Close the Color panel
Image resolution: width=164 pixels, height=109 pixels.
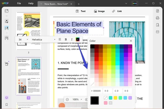click(131, 41)
